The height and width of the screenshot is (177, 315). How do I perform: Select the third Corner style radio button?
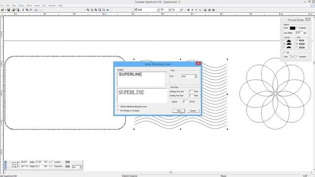(284, 47)
